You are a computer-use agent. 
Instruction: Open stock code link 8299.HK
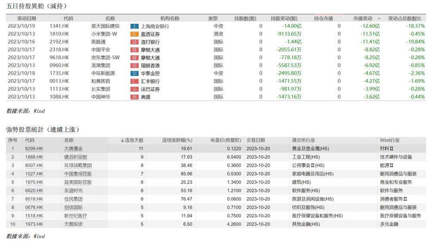click(34, 149)
